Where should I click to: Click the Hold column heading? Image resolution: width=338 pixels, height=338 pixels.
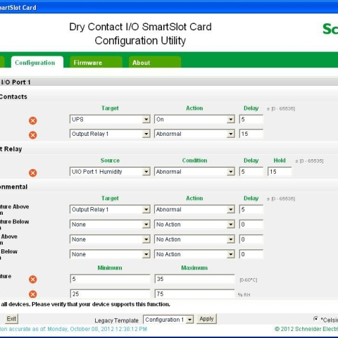280,161
